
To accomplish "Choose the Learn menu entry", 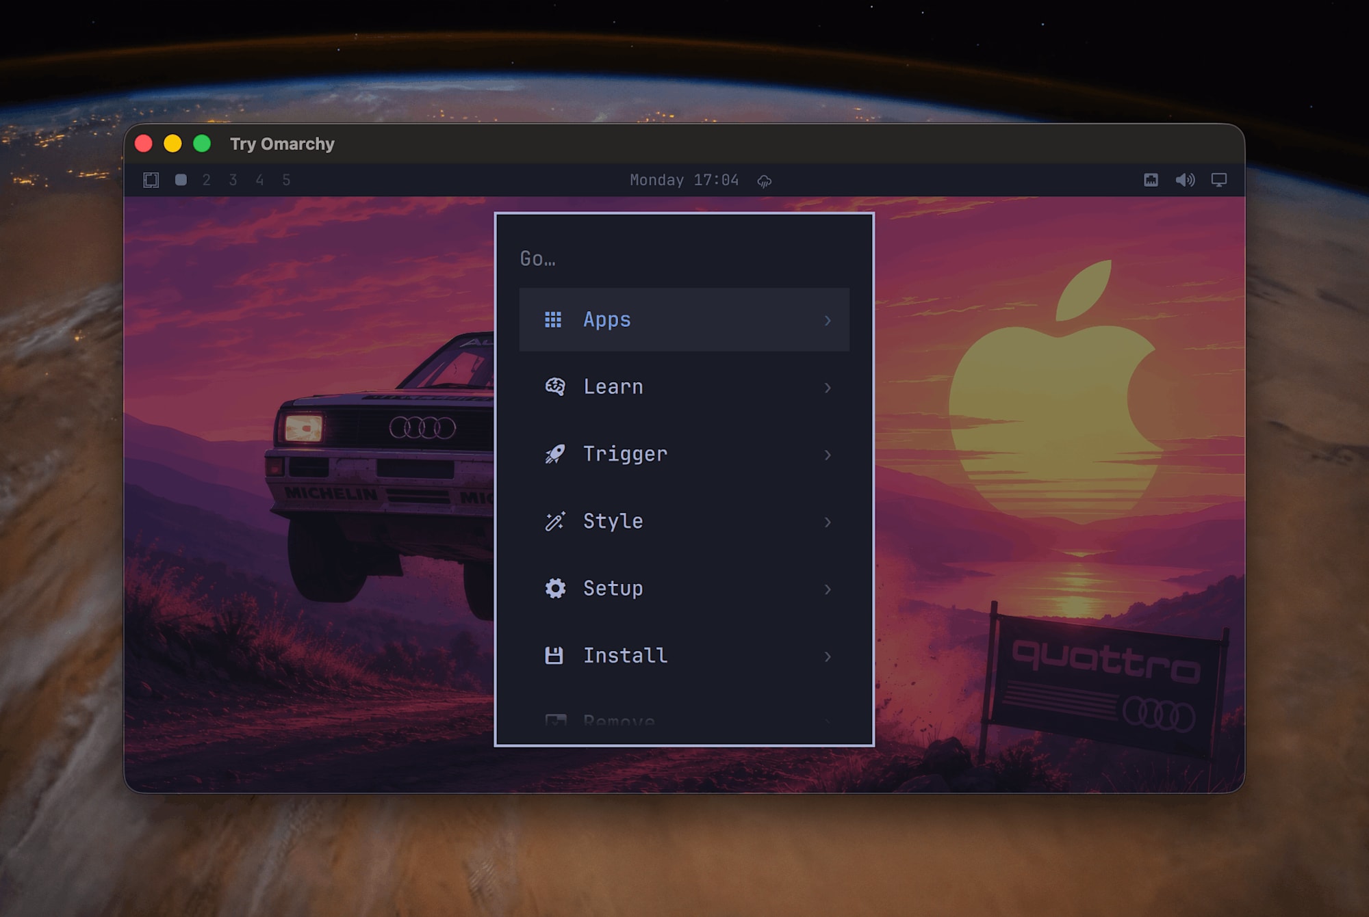I will (684, 387).
